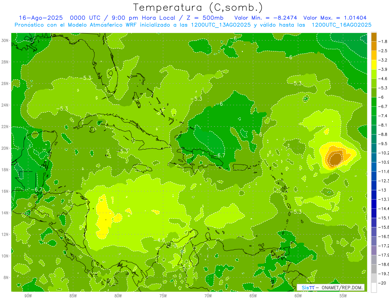Click "Valor Min. = -8.2474" text
Image resolution: width=389 pixels, height=300 pixels.
point(265,18)
